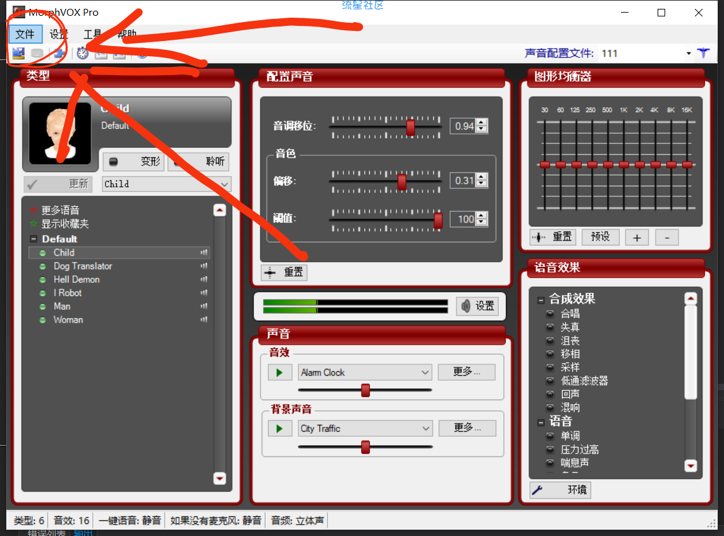Collapse the 合成效果 effects group
The image size is (724, 536).
(x=541, y=300)
